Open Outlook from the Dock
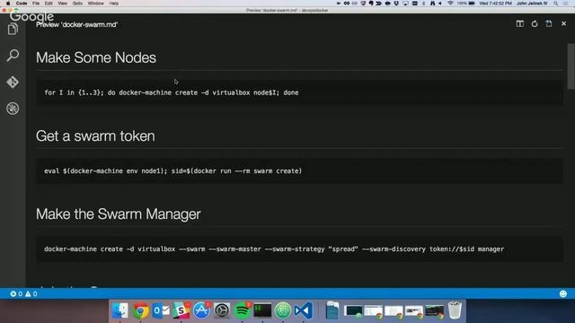 (x=161, y=310)
